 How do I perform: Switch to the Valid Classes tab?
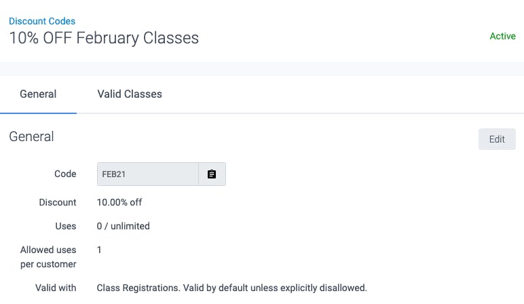coord(130,94)
